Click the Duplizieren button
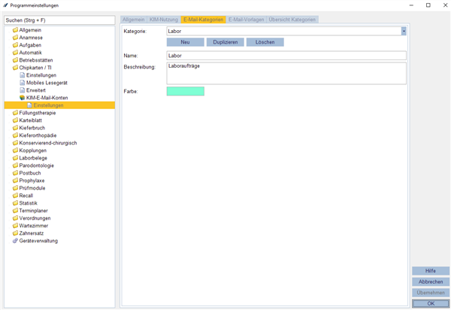 point(225,42)
